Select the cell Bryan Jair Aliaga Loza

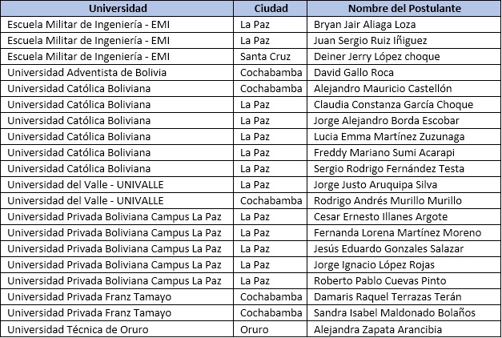click(404, 25)
